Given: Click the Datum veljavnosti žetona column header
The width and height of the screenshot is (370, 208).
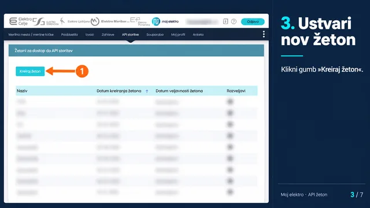Looking at the screenshot, I should [179, 91].
